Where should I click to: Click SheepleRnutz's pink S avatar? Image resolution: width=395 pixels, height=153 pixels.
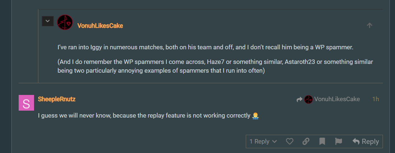point(26,103)
